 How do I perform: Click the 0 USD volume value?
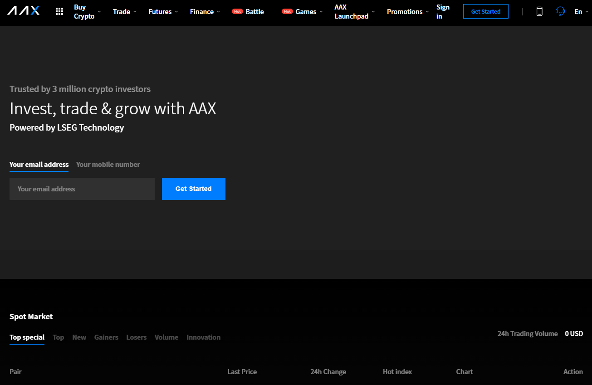pyautogui.click(x=574, y=334)
